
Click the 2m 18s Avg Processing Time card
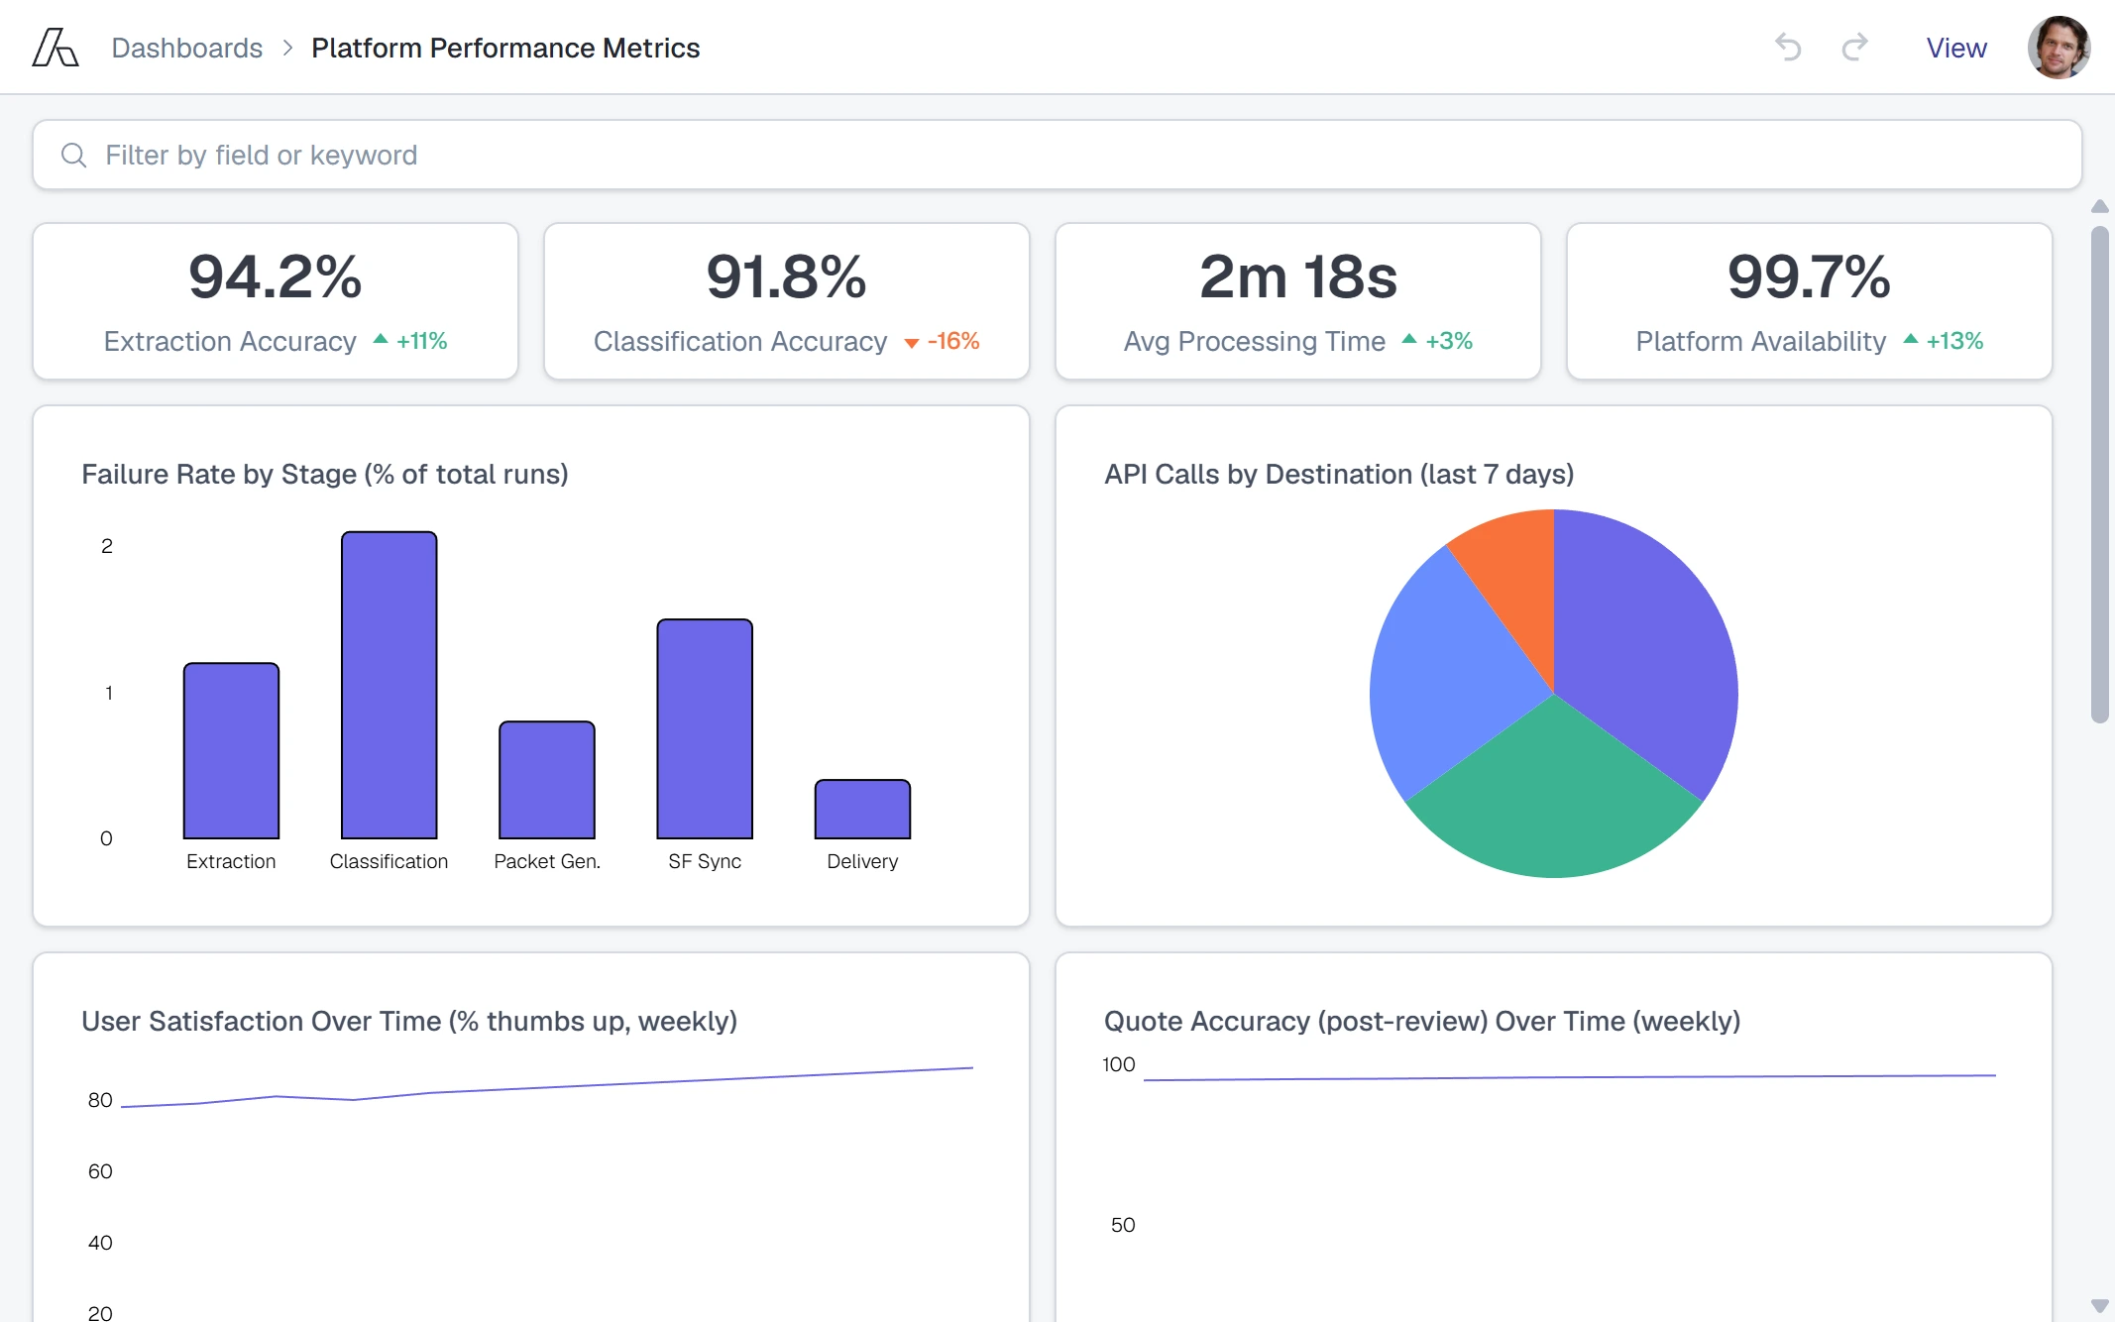pyautogui.click(x=1298, y=301)
